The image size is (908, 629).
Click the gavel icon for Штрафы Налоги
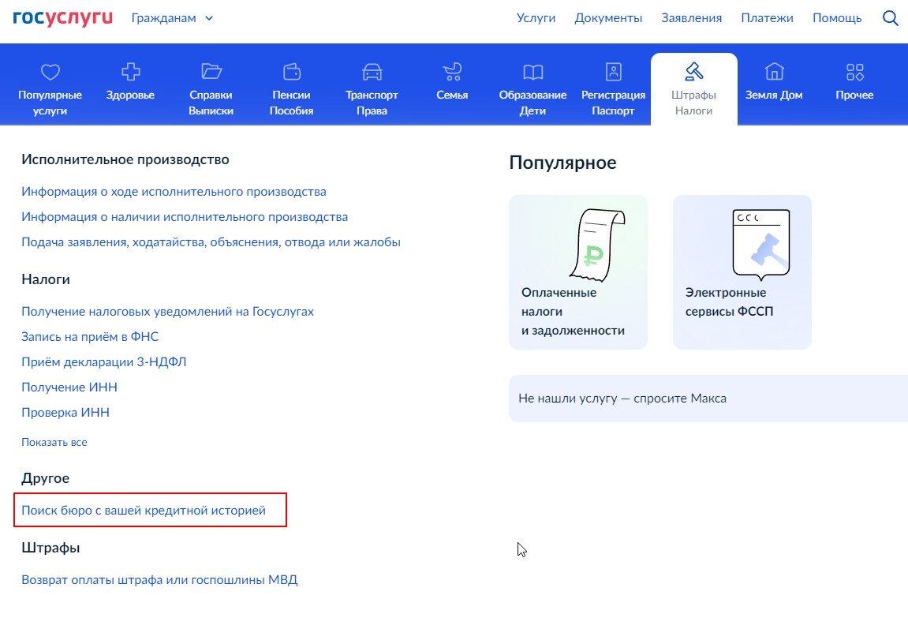click(x=693, y=72)
